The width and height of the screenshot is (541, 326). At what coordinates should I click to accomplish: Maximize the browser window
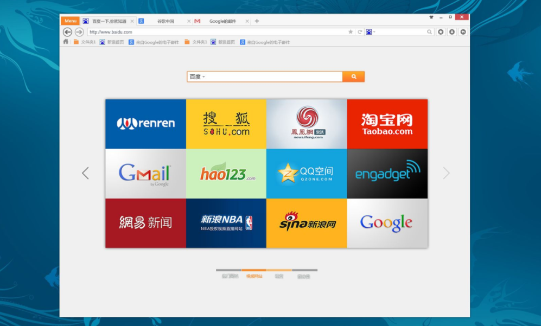pos(450,17)
